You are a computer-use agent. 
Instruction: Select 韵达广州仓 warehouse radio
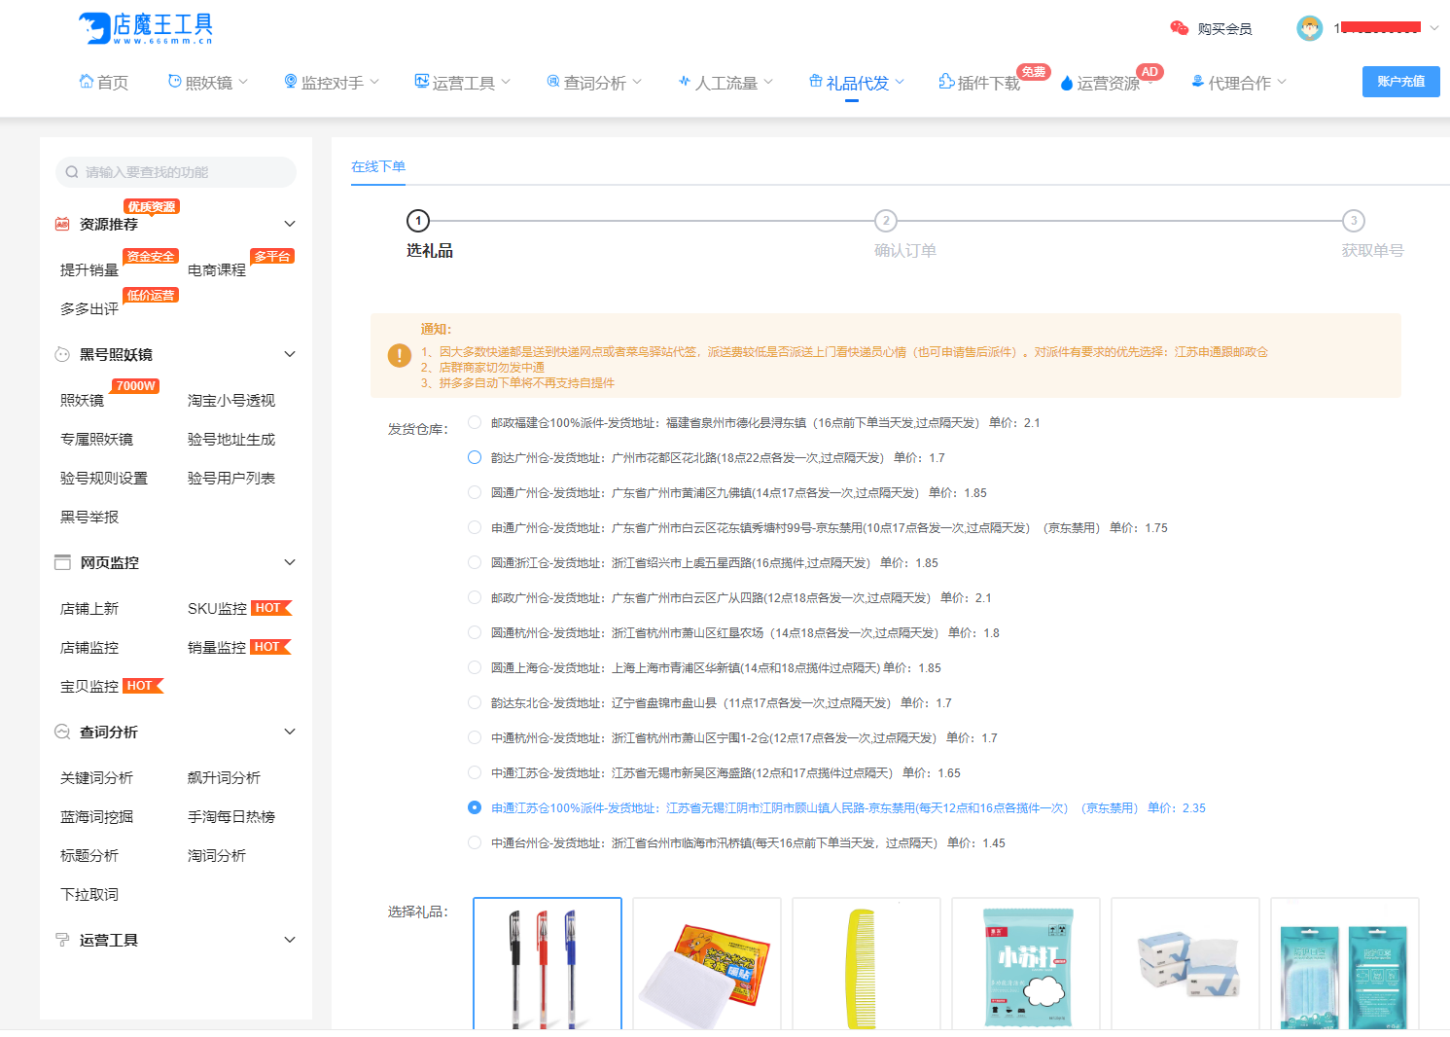tap(475, 457)
